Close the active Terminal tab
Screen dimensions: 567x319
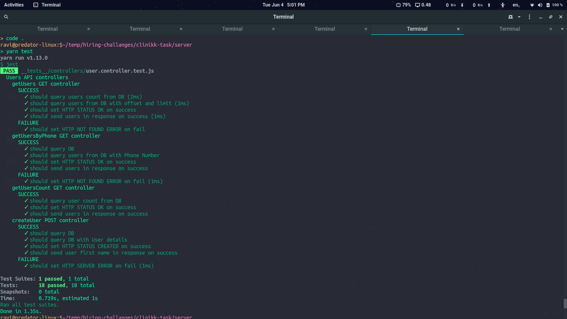tap(458, 29)
